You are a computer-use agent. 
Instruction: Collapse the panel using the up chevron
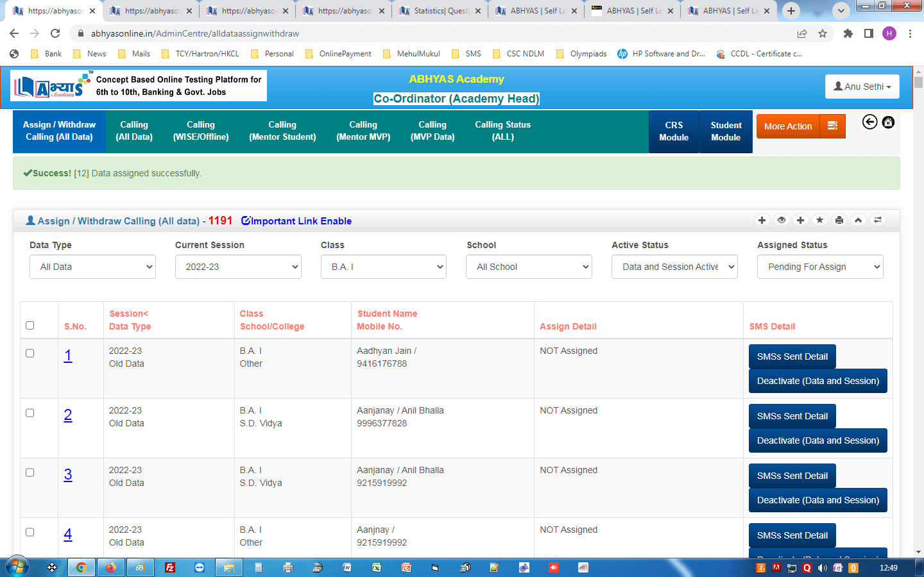click(x=858, y=221)
